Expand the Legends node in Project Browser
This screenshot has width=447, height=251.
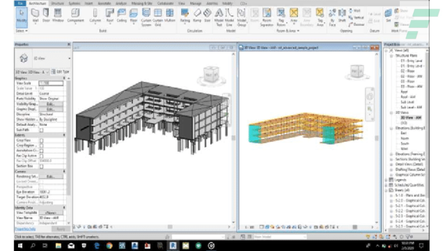point(386,180)
